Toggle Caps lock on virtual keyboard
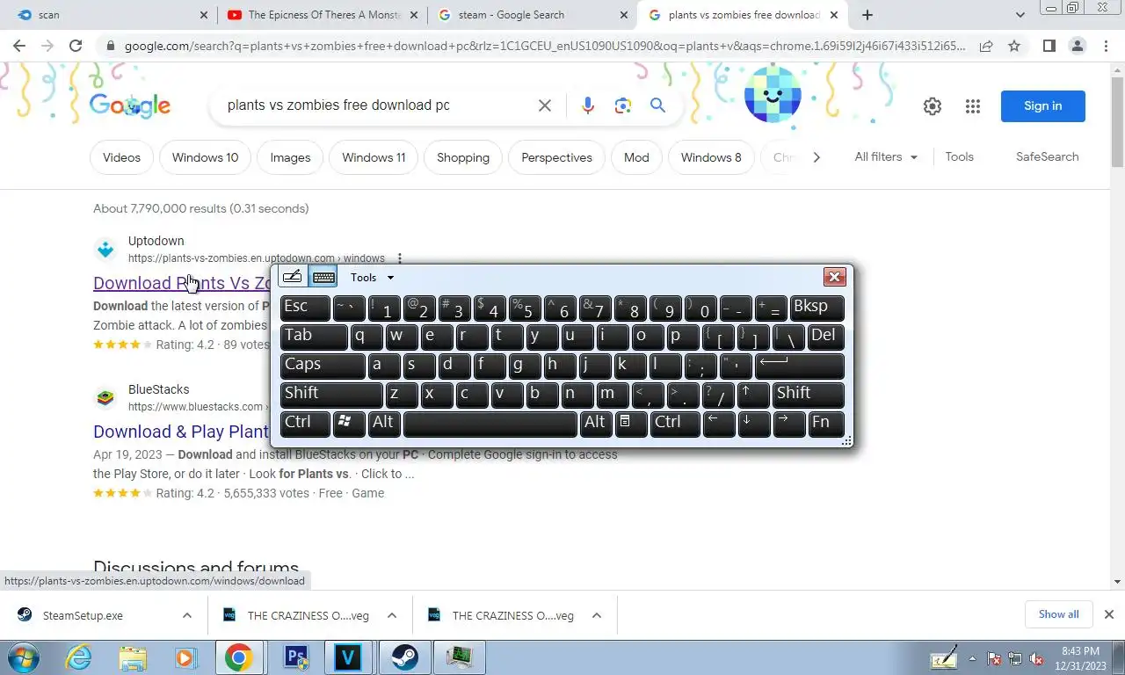This screenshot has height=675, width=1125. pyautogui.click(x=323, y=365)
